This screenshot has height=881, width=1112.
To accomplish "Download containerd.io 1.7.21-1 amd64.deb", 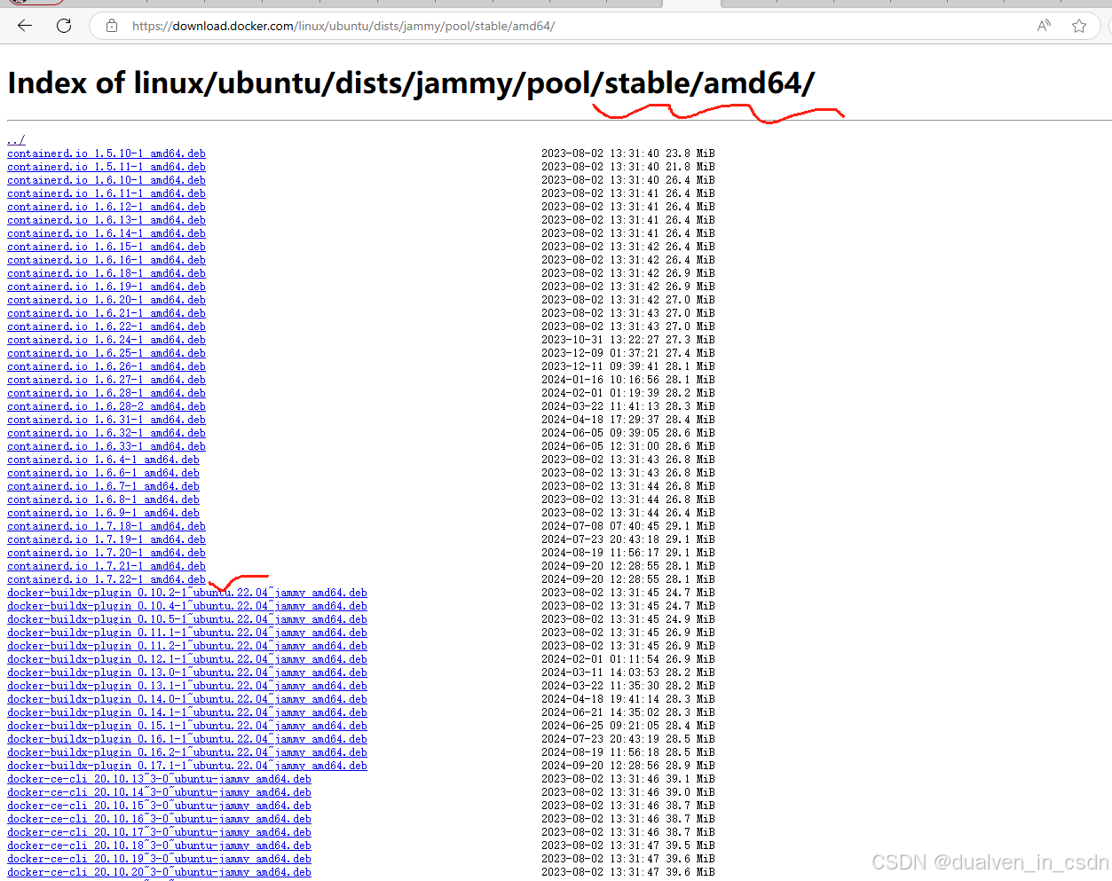I will [x=106, y=566].
